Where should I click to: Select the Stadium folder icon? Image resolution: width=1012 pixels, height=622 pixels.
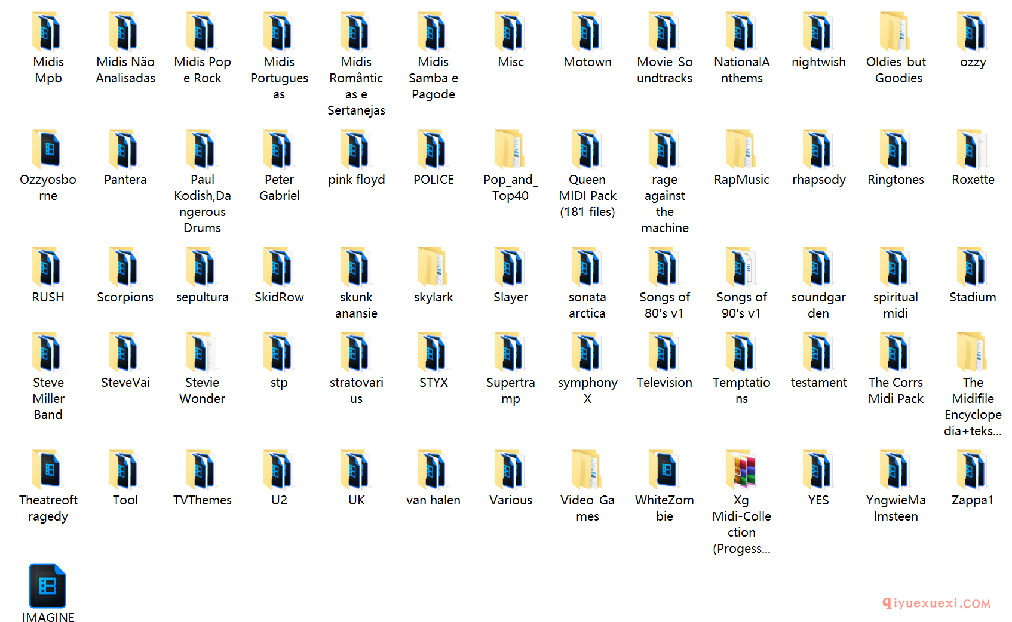(x=973, y=267)
